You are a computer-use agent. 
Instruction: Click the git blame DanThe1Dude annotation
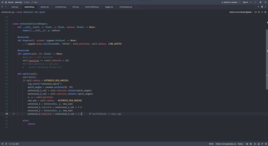(x=105, y=114)
